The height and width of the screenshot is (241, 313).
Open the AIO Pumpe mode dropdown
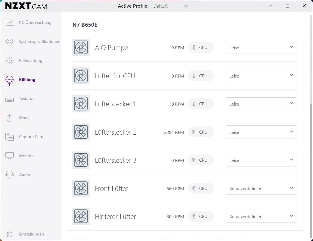point(261,48)
